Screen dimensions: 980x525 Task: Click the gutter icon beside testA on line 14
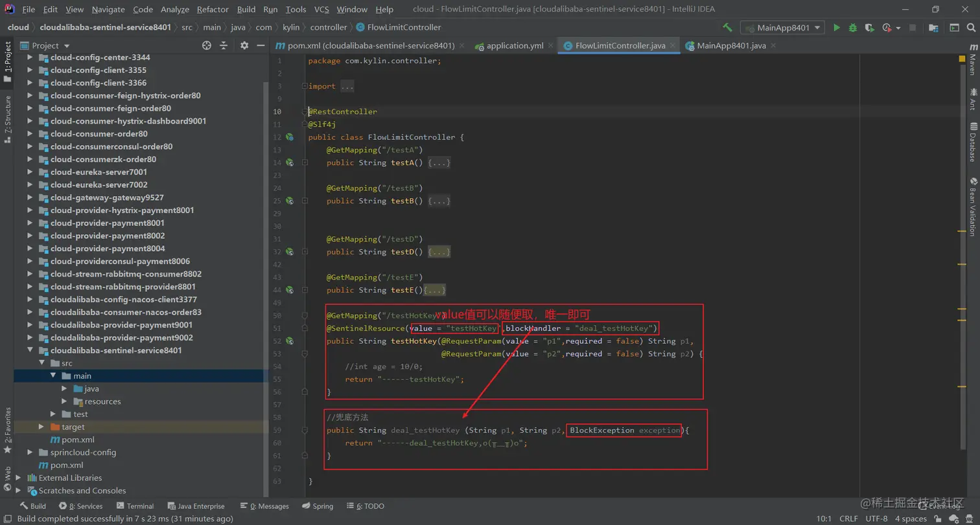pyautogui.click(x=290, y=162)
